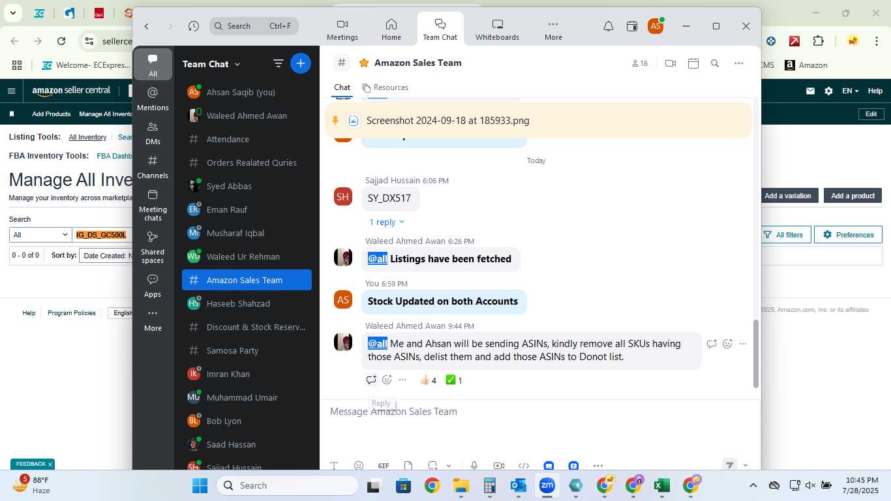Schedule a meeting from channel header
Screen dimensions: 891x501
point(693,63)
